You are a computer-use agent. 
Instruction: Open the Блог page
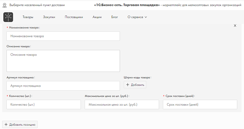(115, 17)
